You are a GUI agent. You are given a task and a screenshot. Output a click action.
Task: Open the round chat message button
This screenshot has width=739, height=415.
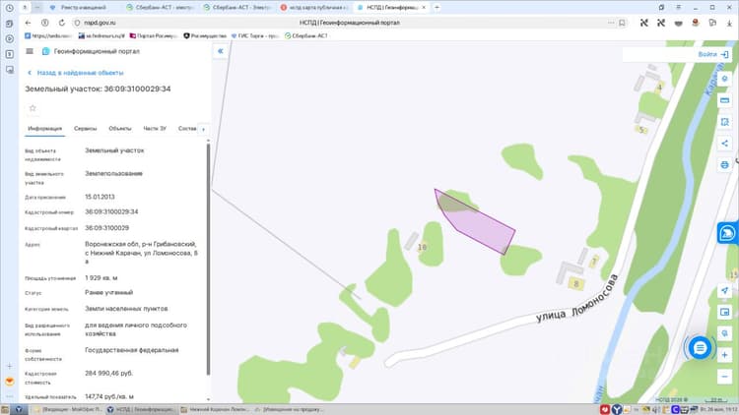(x=700, y=348)
